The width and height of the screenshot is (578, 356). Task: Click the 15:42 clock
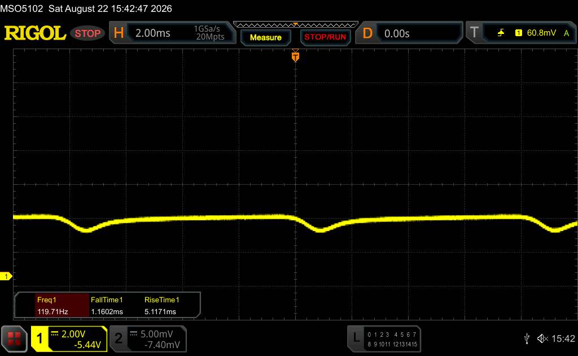(x=563, y=338)
